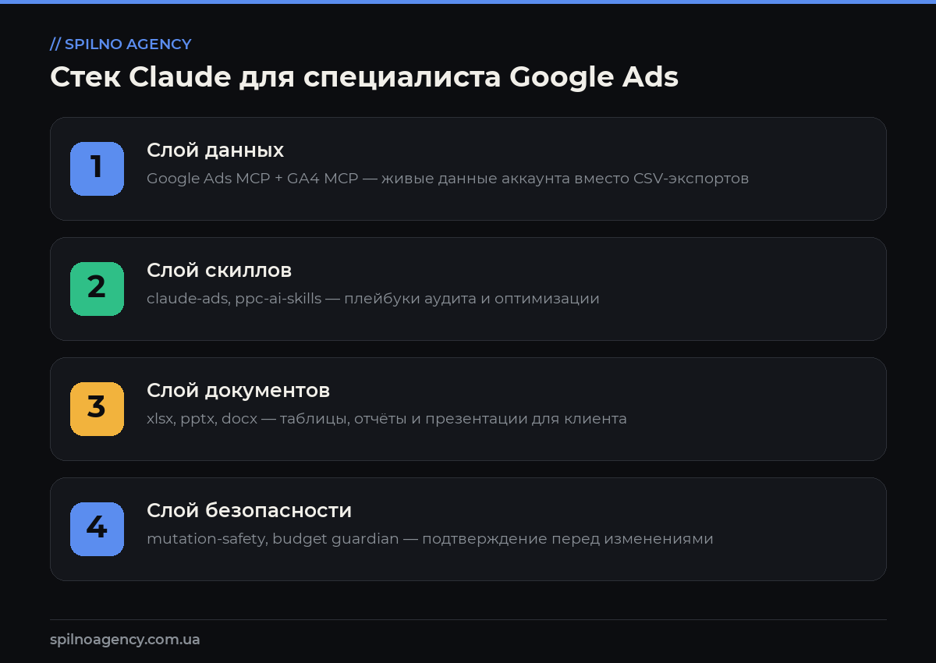Select the 'Слой документов' heading
This screenshot has width=936, height=663.
click(238, 390)
